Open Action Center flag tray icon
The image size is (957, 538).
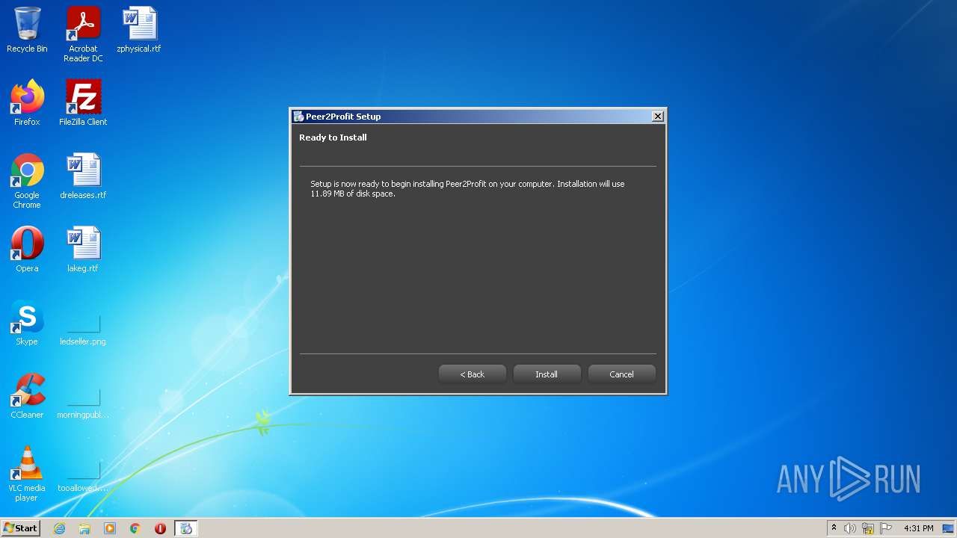click(x=886, y=528)
